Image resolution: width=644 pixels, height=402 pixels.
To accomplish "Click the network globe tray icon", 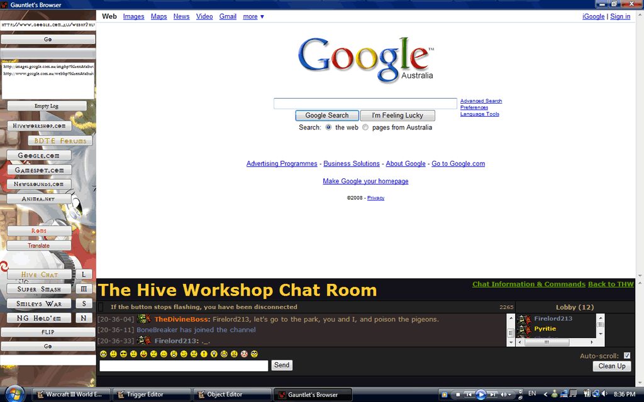I will click(x=596, y=394).
